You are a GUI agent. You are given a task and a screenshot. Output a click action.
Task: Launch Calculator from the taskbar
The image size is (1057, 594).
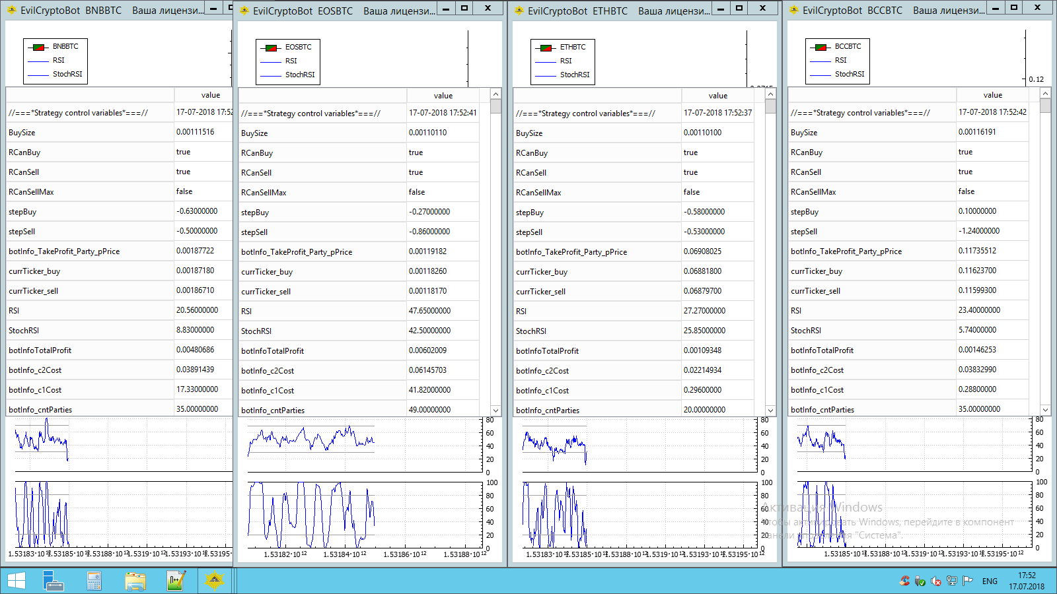(x=94, y=581)
